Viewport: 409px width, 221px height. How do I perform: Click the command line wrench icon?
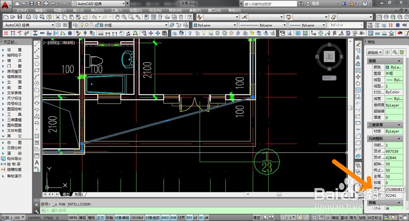click(36, 210)
